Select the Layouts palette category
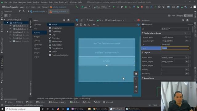This screenshot has height=111, width=197. [37, 41]
